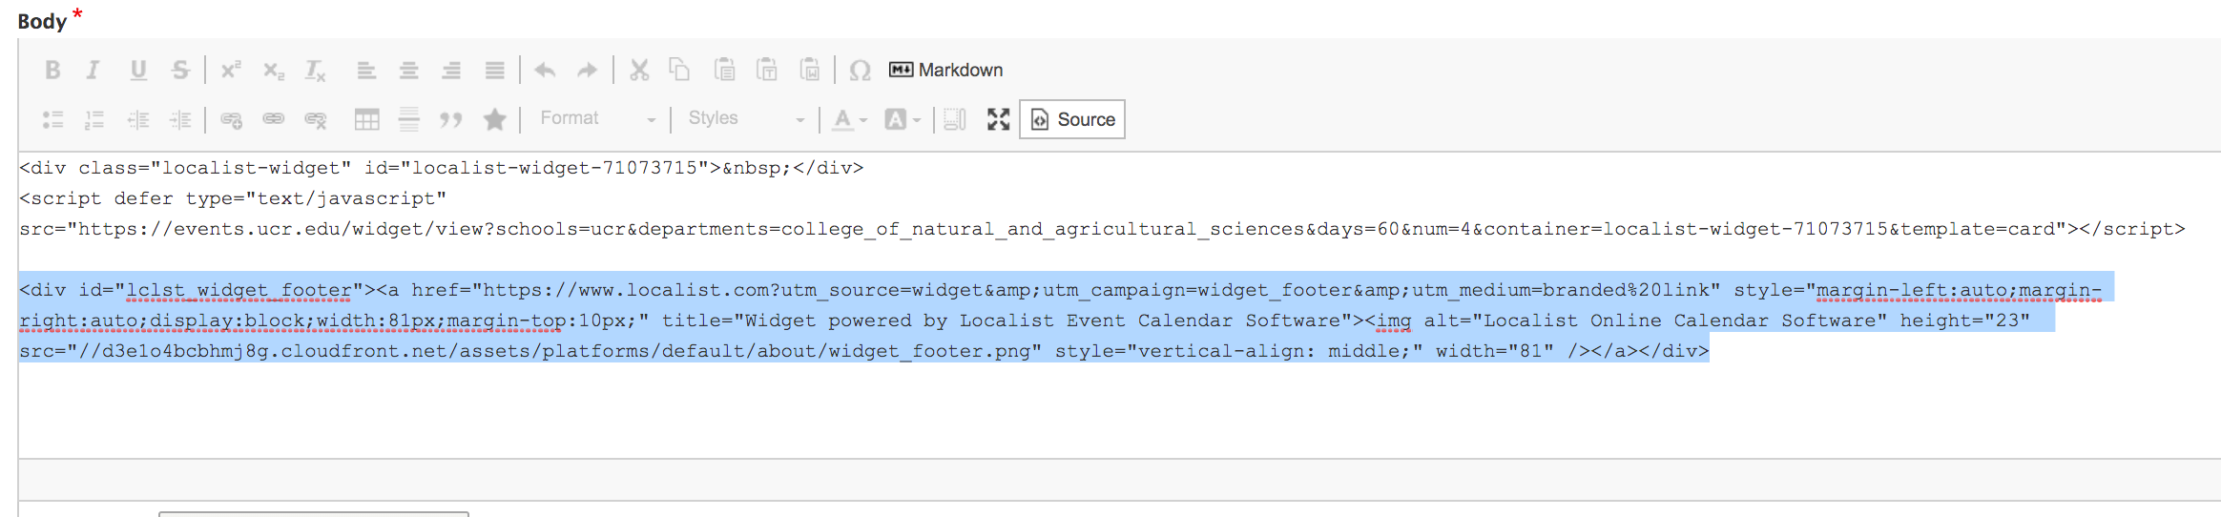Expand the Text Color picker
The width and height of the screenshot is (2221, 517).
point(849,119)
